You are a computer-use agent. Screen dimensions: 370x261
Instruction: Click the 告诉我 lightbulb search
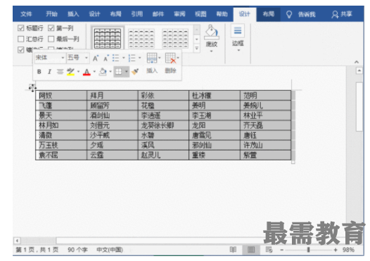pyautogui.click(x=301, y=14)
